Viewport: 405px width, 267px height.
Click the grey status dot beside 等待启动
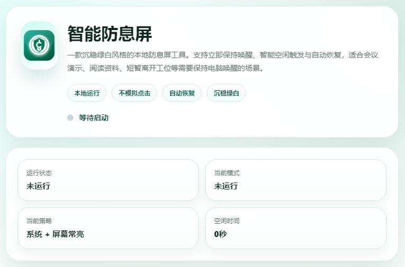pyautogui.click(x=70, y=118)
